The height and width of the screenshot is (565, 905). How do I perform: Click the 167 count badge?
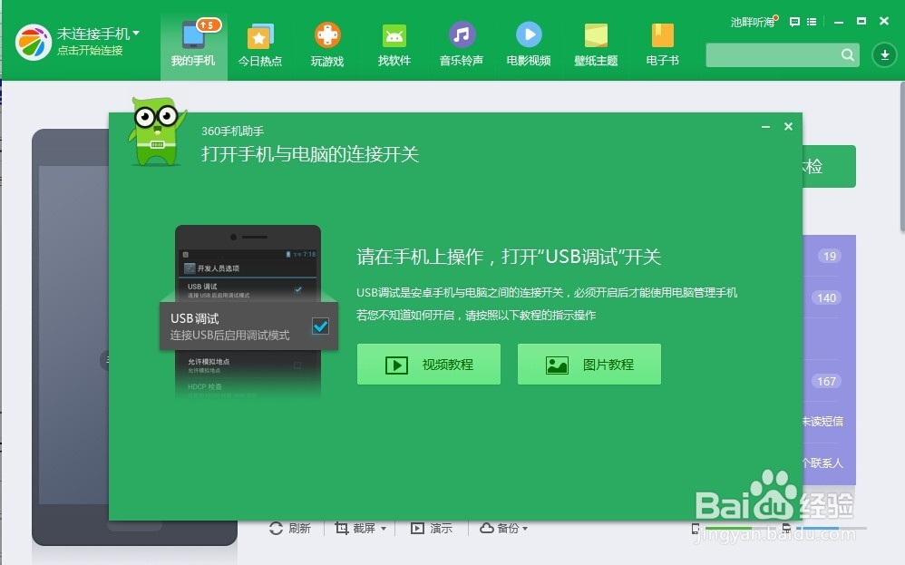pyautogui.click(x=827, y=381)
